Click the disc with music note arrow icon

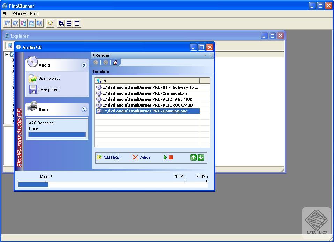coord(40,23)
